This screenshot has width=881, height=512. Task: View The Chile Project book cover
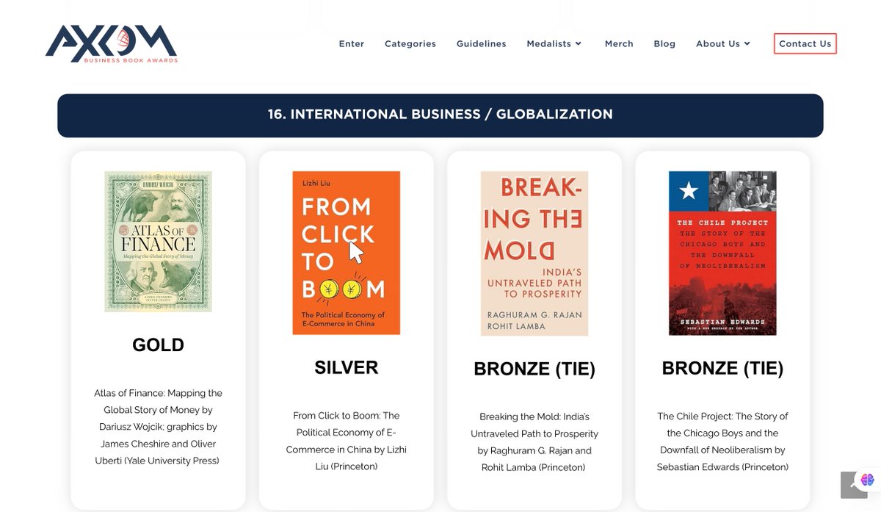pyautogui.click(x=722, y=253)
